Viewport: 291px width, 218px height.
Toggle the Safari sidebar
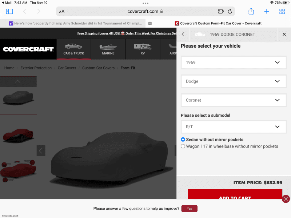coord(9,12)
